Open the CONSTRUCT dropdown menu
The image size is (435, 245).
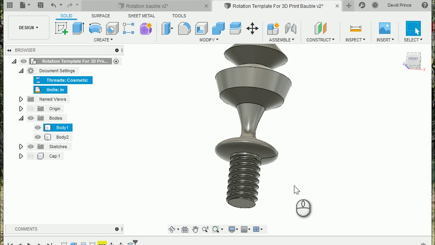(320, 40)
